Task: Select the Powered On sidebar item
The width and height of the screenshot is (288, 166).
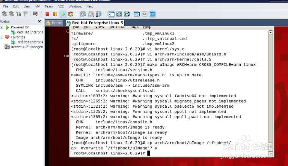Action: 20,27
